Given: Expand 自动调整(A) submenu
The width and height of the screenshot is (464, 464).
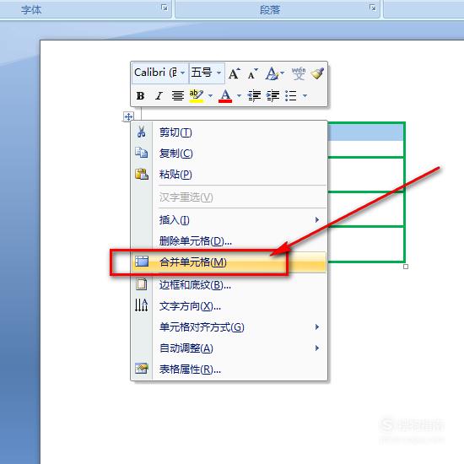Looking at the screenshot, I should click(229, 348).
